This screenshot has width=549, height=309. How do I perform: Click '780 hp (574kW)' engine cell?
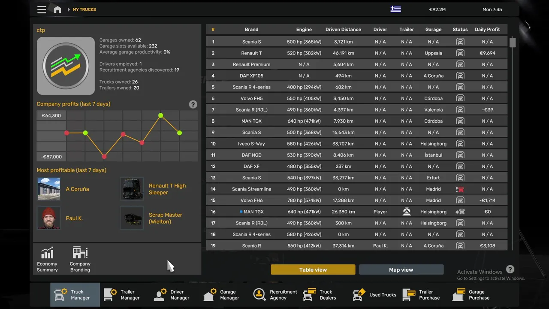(x=304, y=200)
